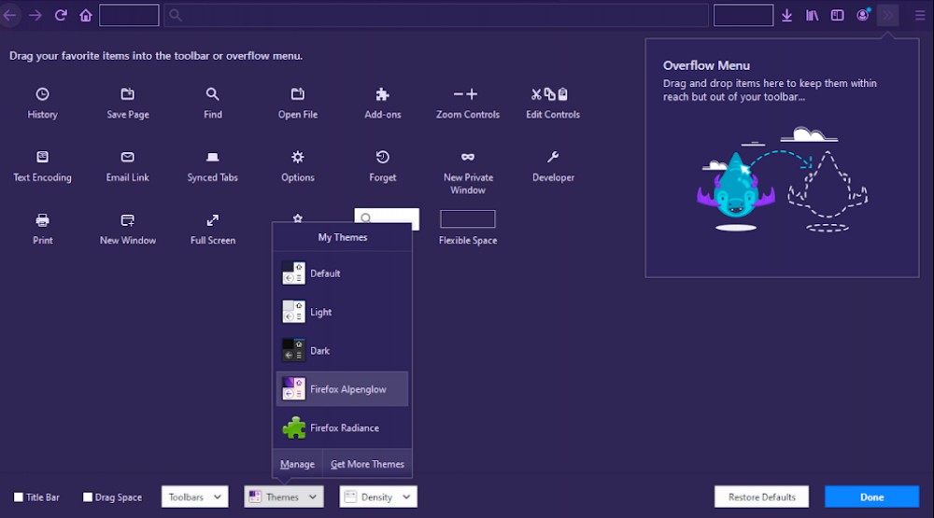Click the URL address bar field

[x=436, y=16]
